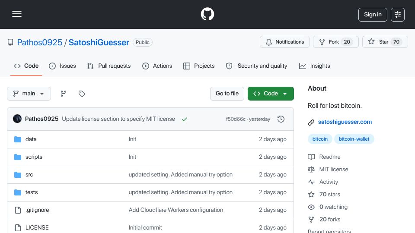This screenshot has width=415, height=233.
Task: Open appearance settings sliders icon
Action: (398, 15)
